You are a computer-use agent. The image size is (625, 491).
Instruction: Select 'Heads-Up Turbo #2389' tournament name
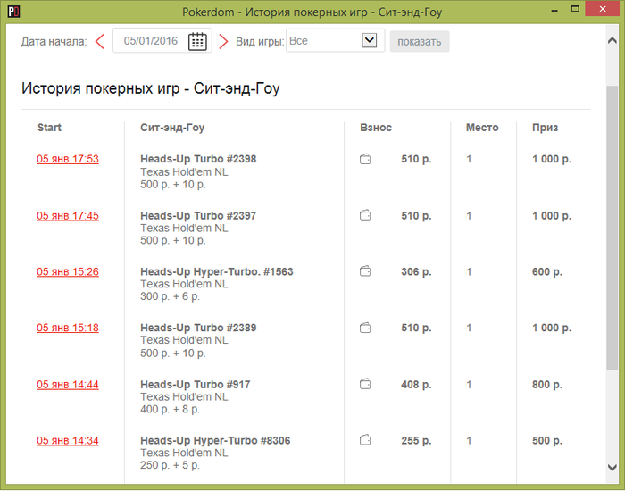[x=198, y=328]
